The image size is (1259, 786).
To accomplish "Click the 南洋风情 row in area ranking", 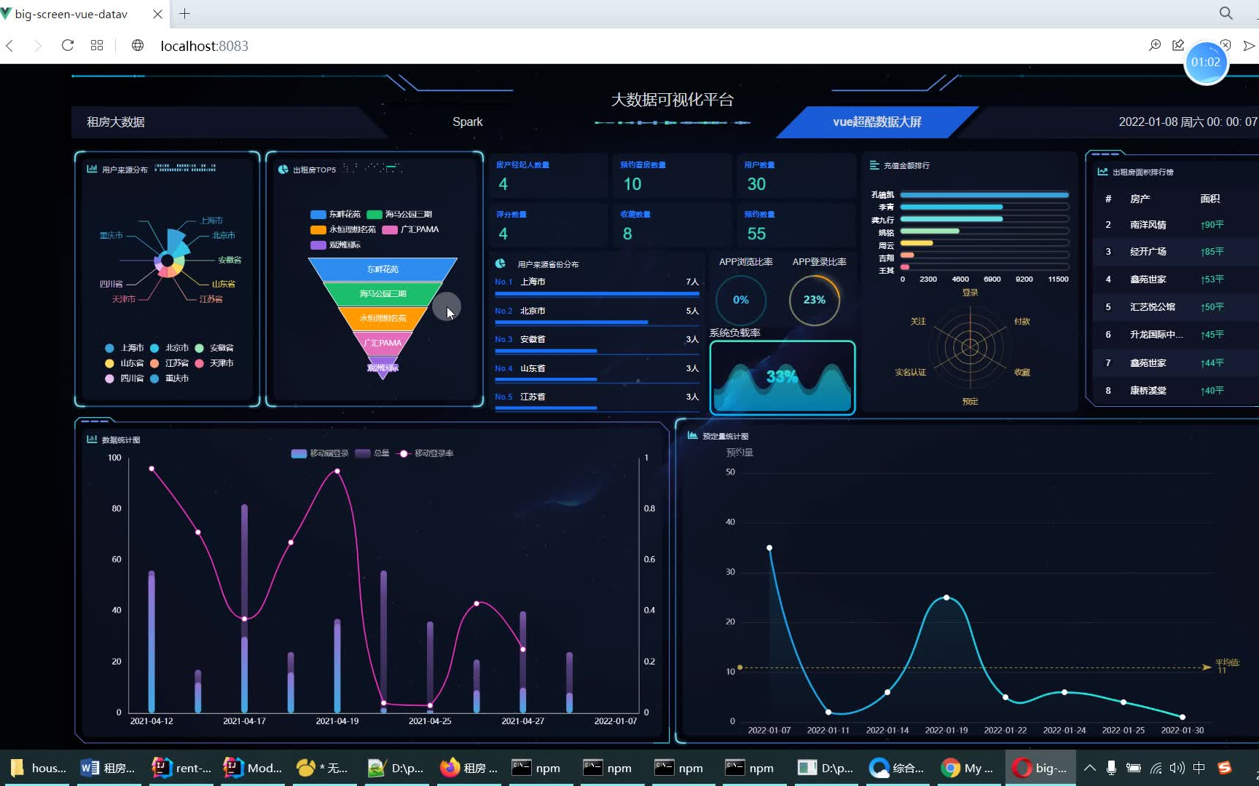I will pos(1174,225).
